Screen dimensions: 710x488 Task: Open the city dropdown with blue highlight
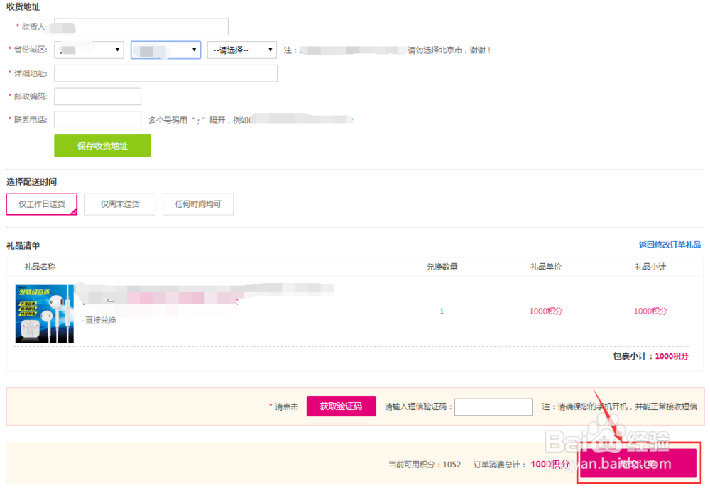pyautogui.click(x=165, y=50)
